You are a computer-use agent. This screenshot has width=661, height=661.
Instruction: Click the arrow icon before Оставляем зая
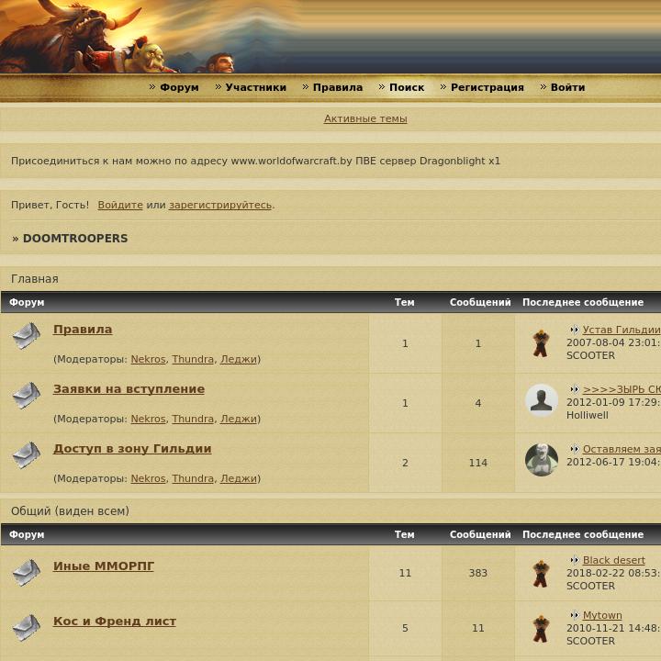(574, 449)
